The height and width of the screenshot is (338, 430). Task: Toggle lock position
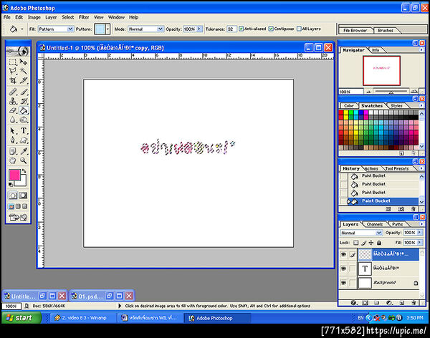pos(371,243)
